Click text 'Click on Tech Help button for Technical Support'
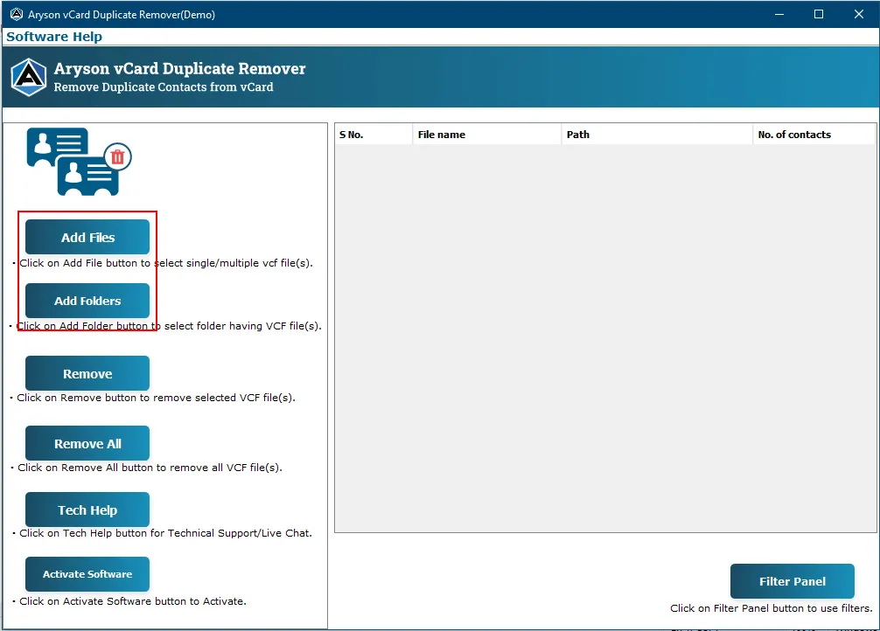880x631 pixels. pyautogui.click(x=138, y=533)
